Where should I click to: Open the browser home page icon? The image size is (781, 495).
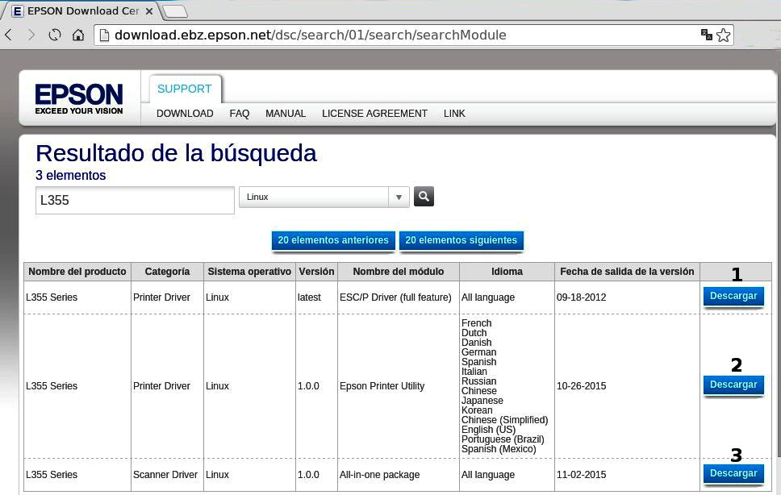78,35
